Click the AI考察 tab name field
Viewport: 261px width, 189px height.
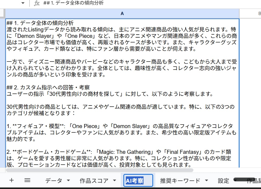click(138, 180)
